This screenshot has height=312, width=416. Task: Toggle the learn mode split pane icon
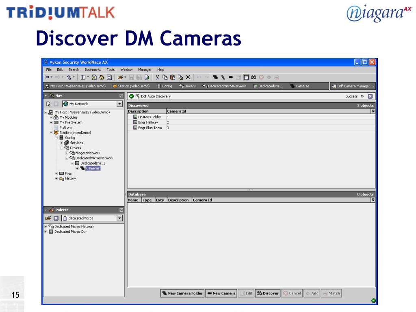(x=246, y=77)
